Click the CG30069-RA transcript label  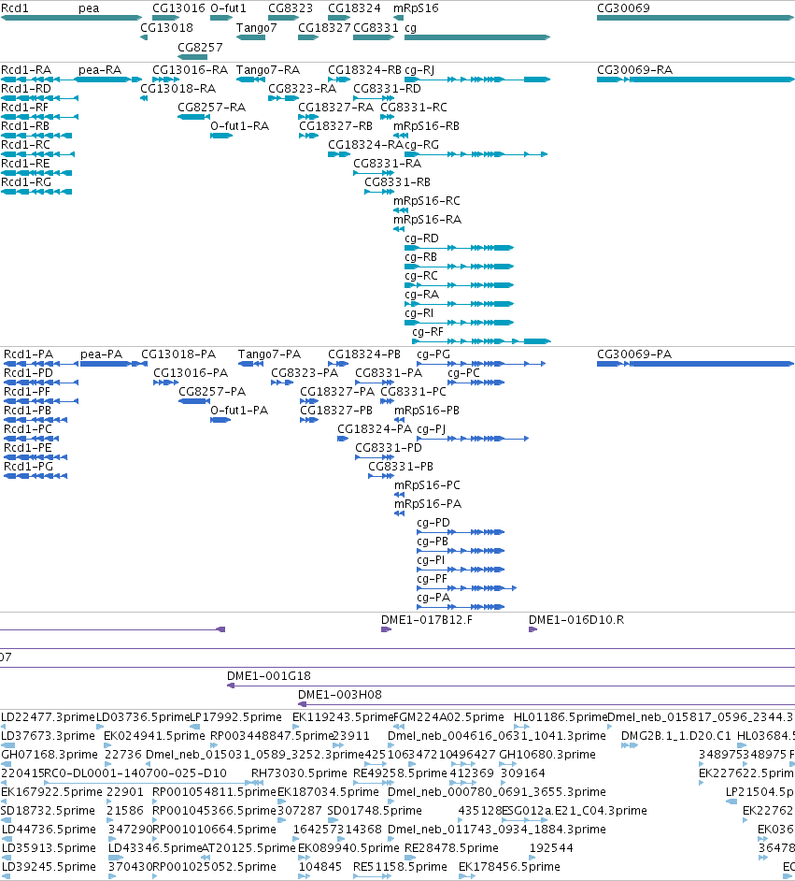click(x=634, y=70)
